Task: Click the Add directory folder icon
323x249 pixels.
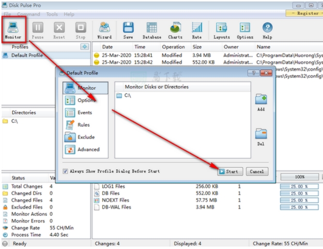Action: tap(261, 100)
